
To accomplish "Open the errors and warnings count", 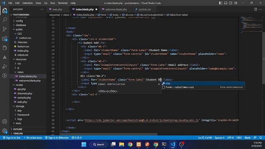I will [x=76, y=138].
